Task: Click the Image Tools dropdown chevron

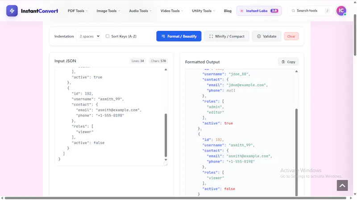Action: 119,11
